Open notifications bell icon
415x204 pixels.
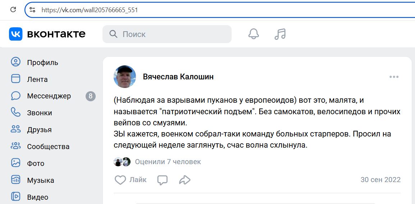pos(254,34)
